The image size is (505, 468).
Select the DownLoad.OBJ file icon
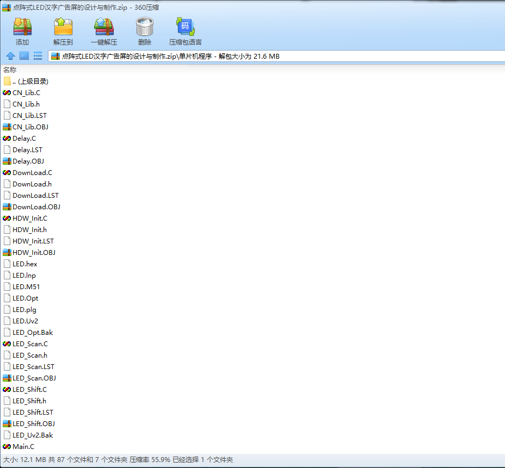[7, 207]
